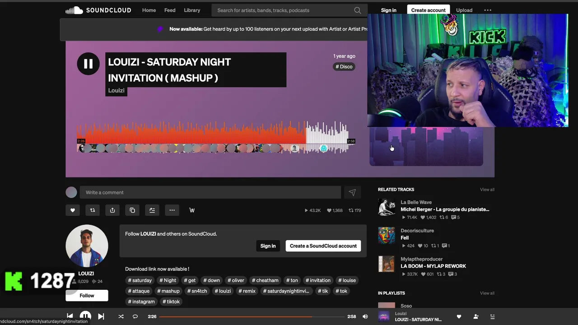Skip to next track in player bar
578x325 pixels.
101,316
